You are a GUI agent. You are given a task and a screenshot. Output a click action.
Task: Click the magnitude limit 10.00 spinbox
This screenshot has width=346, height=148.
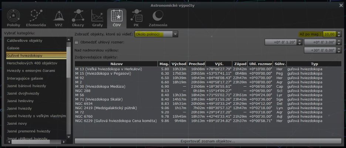(x=329, y=34)
